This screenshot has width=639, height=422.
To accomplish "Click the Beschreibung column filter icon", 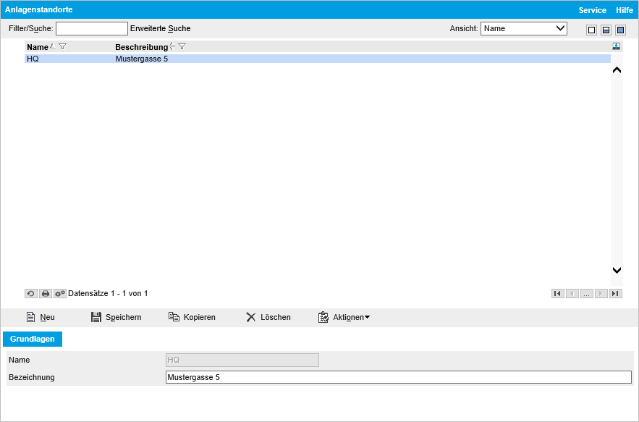I will coord(182,46).
